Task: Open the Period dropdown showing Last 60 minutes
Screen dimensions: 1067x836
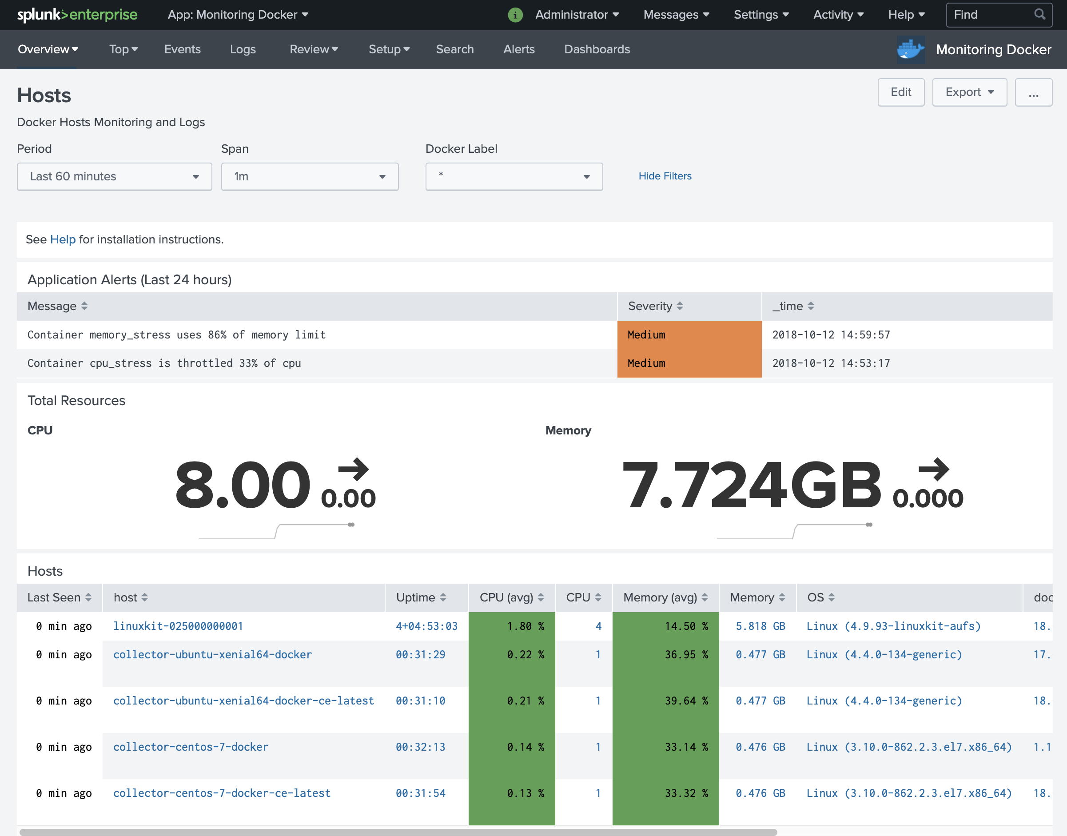Action: coord(115,177)
